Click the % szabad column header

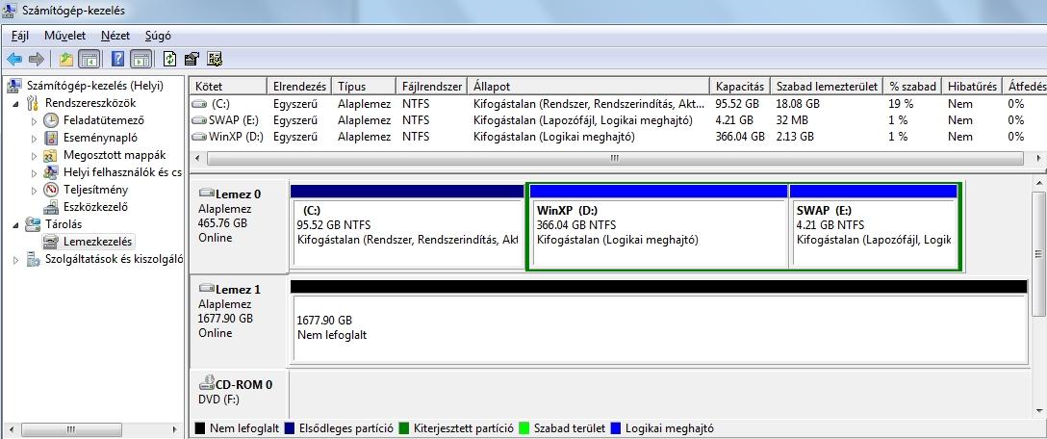point(913,87)
